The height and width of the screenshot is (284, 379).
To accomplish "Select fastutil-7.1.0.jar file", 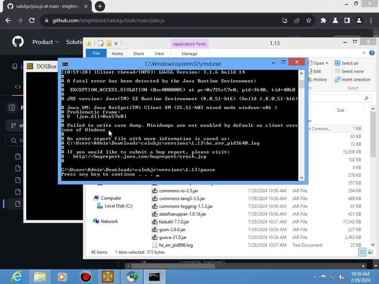I will [x=174, y=222].
